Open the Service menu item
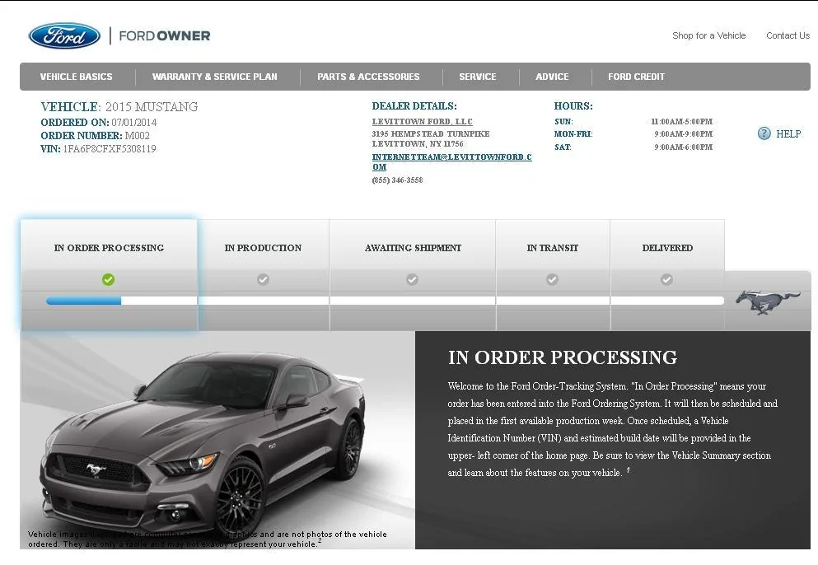The width and height of the screenshot is (818, 565). (x=477, y=77)
